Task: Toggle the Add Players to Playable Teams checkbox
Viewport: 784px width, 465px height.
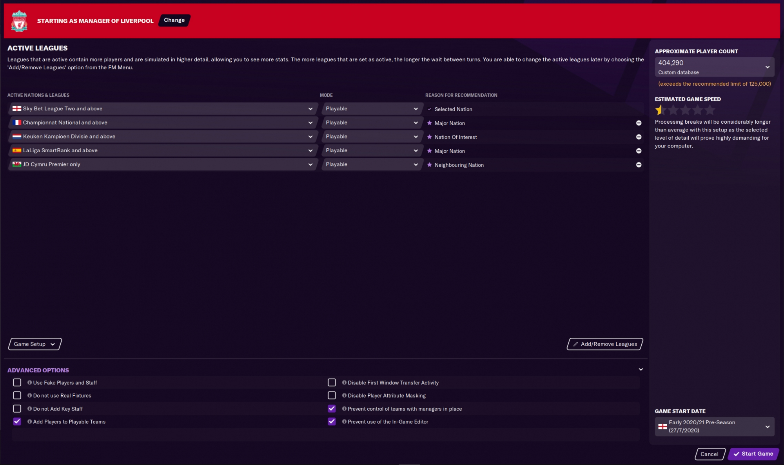Action: [x=16, y=421]
